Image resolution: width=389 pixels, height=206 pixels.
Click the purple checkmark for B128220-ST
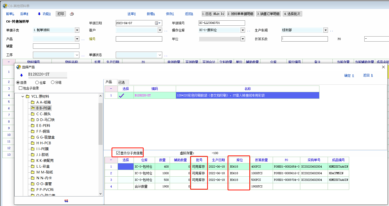click(x=122, y=96)
